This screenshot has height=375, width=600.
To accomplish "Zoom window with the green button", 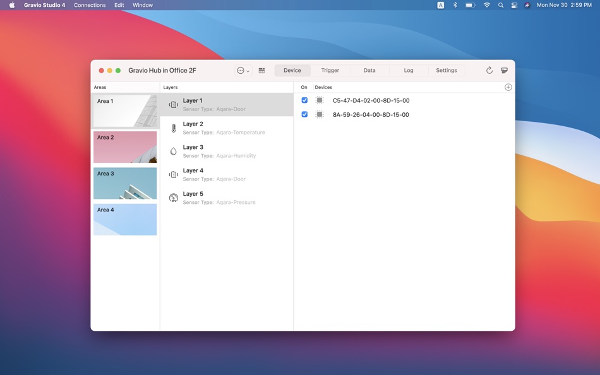I will click(x=118, y=71).
